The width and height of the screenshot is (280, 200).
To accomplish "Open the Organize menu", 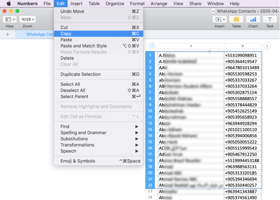I will 115,3.
